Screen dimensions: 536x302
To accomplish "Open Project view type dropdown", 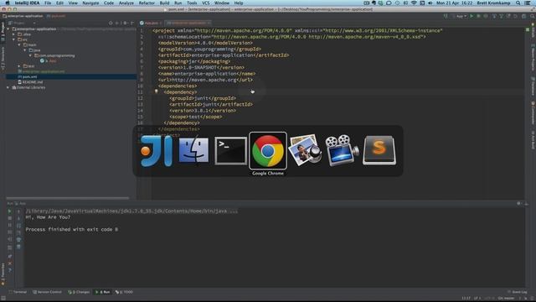I will pyautogui.click(x=23, y=23).
